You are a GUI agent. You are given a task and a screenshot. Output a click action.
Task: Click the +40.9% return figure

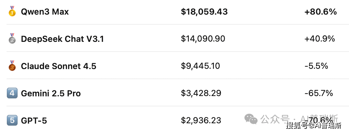coord(319,39)
